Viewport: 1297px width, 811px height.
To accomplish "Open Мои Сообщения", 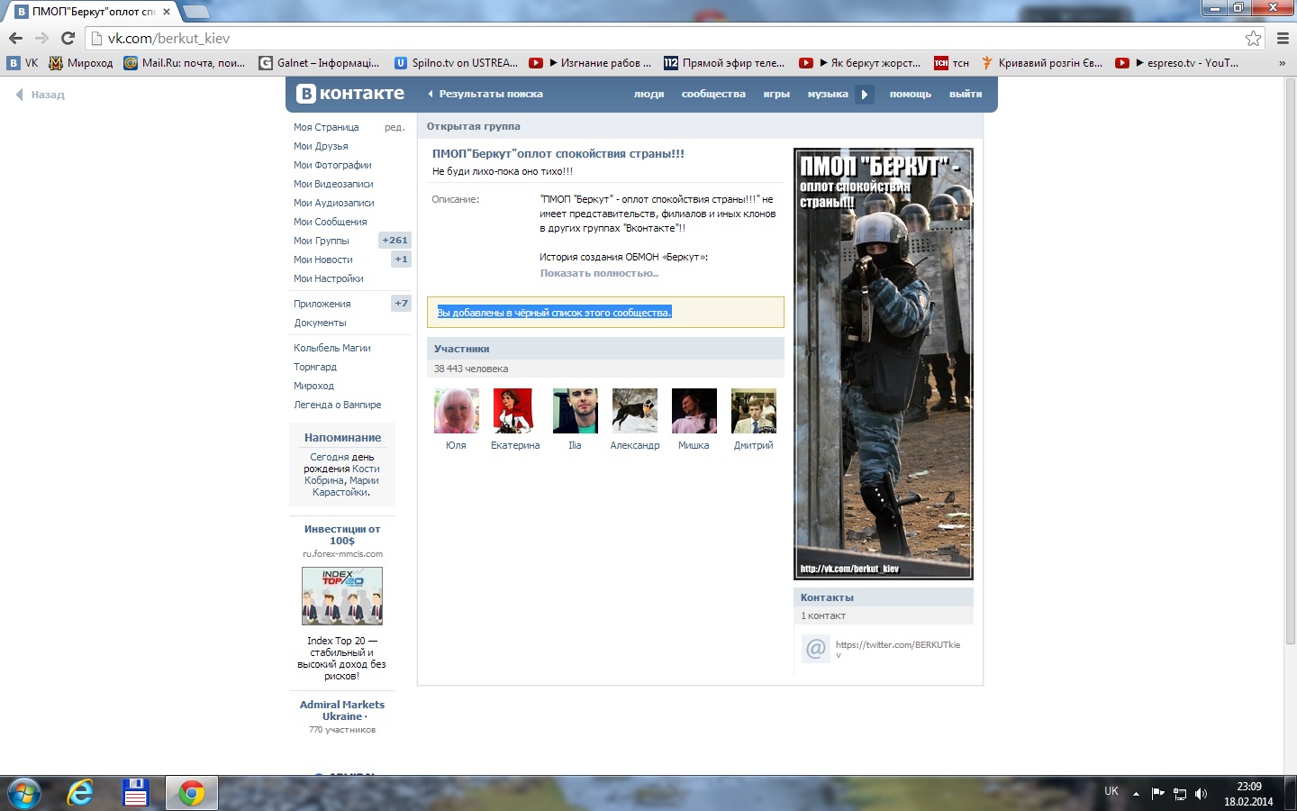I will pos(331,222).
